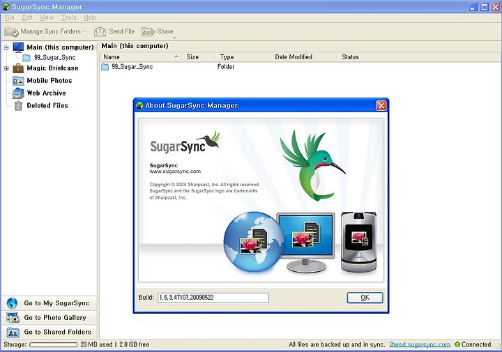Click the '2.0 GB free' status text
This screenshot has width=502, height=352.
(x=134, y=344)
